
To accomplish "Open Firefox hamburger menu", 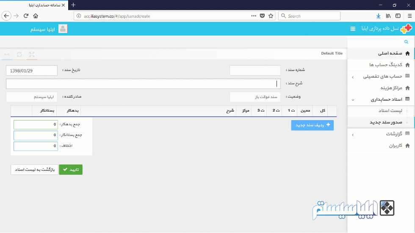I will click(409, 16).
